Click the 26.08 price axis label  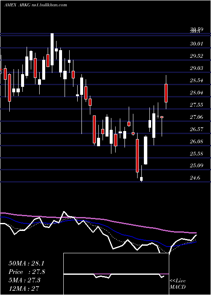point(196,142)
